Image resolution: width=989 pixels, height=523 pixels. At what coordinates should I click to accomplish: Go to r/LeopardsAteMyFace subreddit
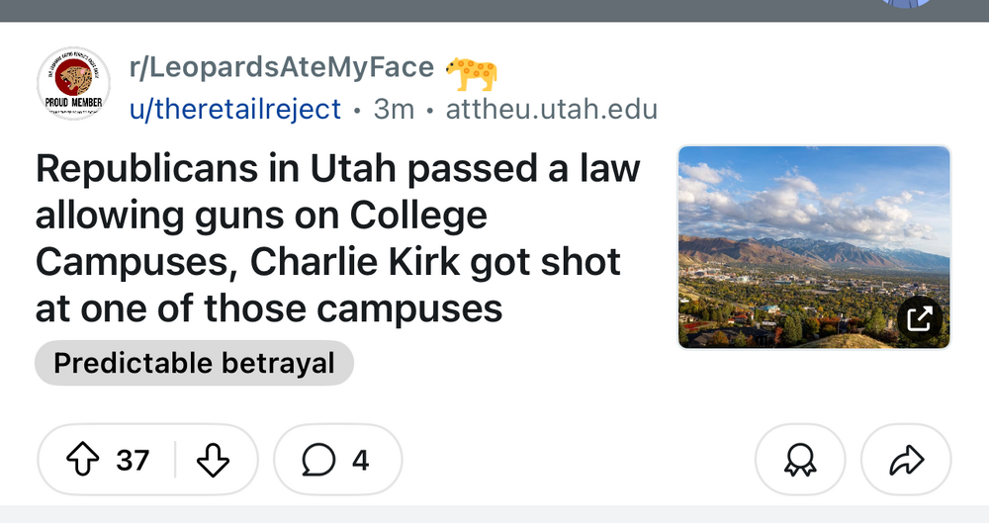pos(282,67)
